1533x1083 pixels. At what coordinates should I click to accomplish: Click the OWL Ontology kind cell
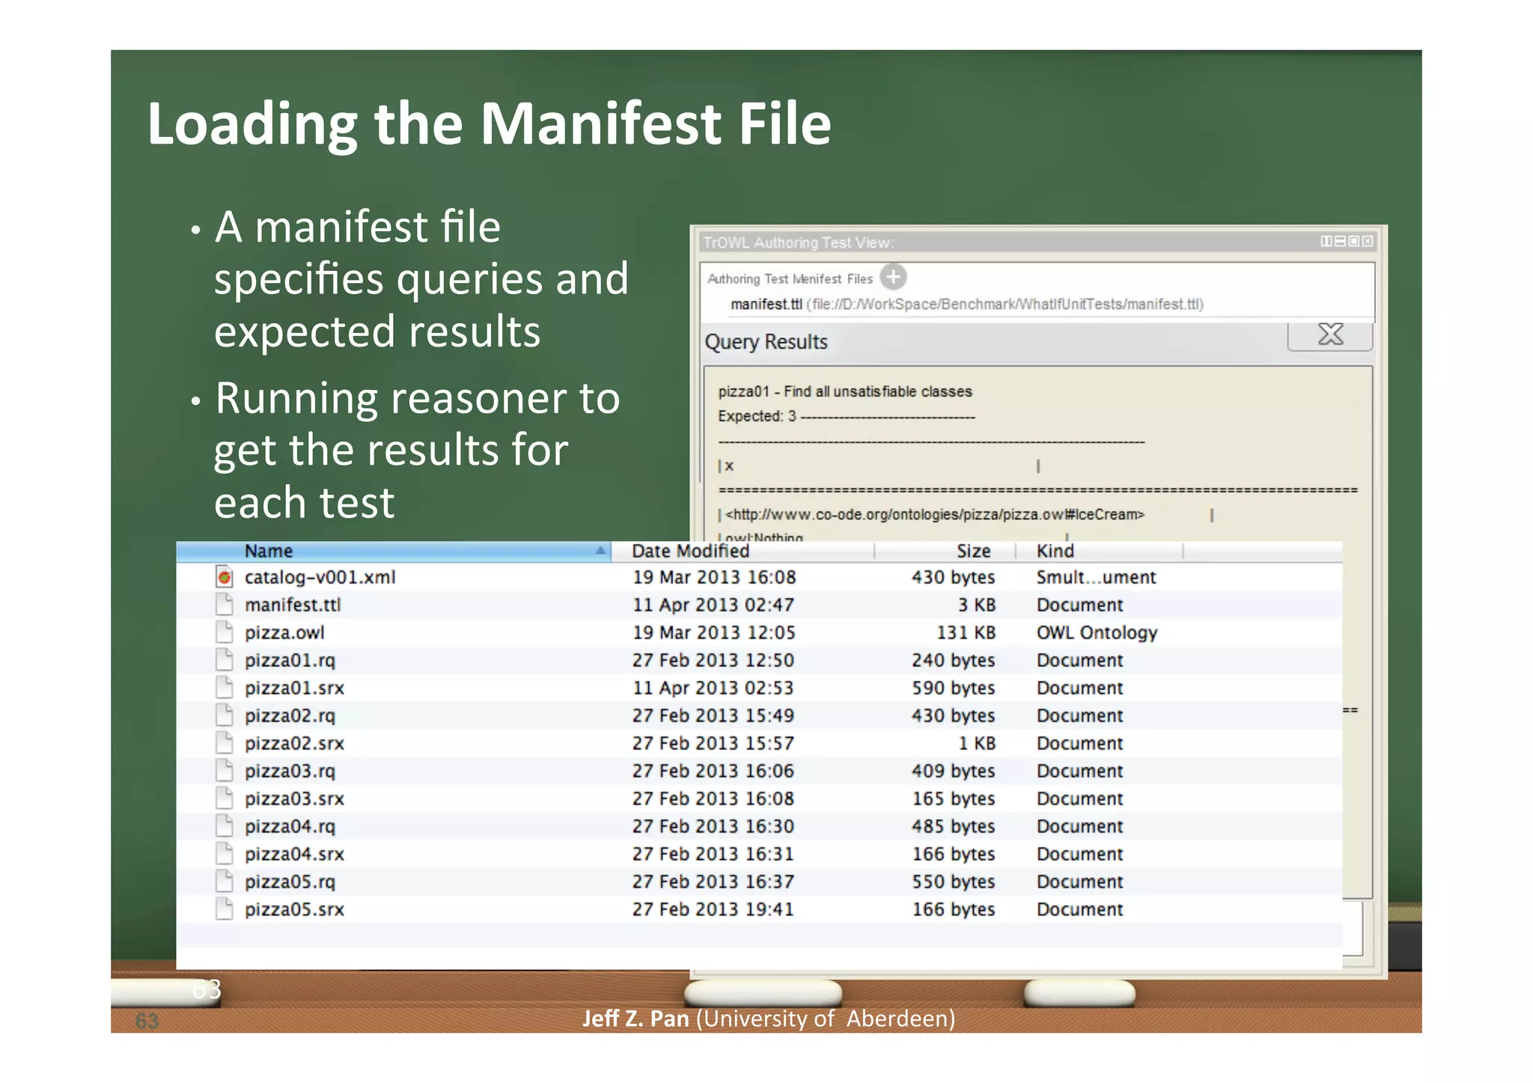[x=1097, y=633]
